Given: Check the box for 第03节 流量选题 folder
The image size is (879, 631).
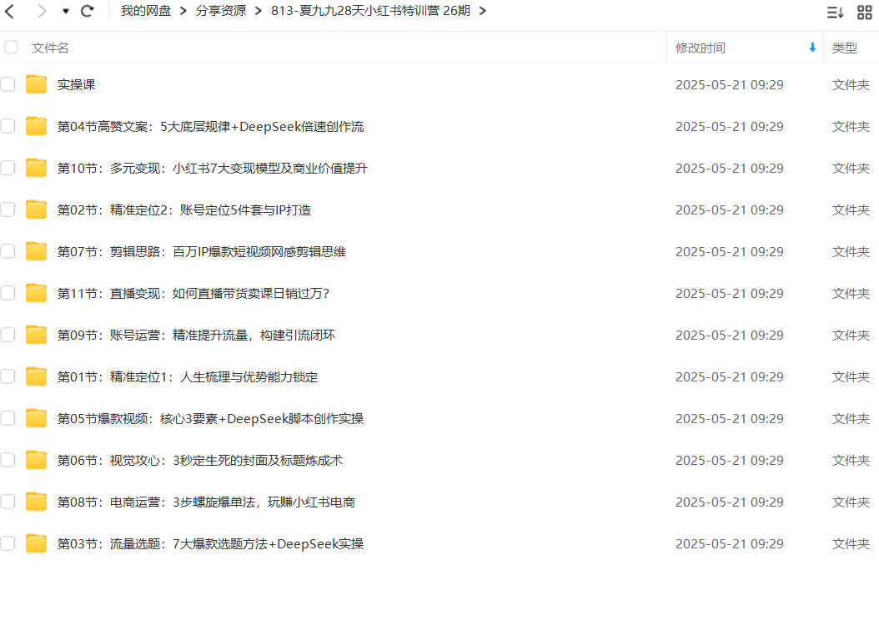Looking at the screenshot, I should point(8,543).
